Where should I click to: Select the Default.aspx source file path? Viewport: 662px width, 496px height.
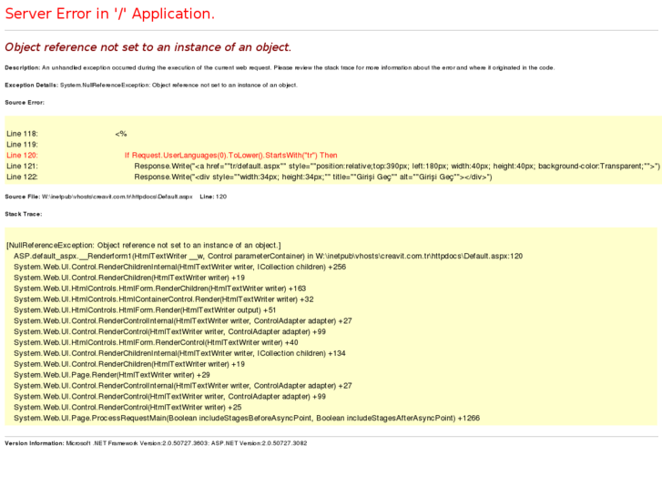(x=117, y=197)
